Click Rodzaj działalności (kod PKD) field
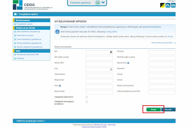The height and width of the screenshot is (128, 191). tap(162, 92)
